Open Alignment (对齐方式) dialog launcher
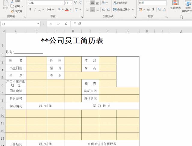 point(135,17)
